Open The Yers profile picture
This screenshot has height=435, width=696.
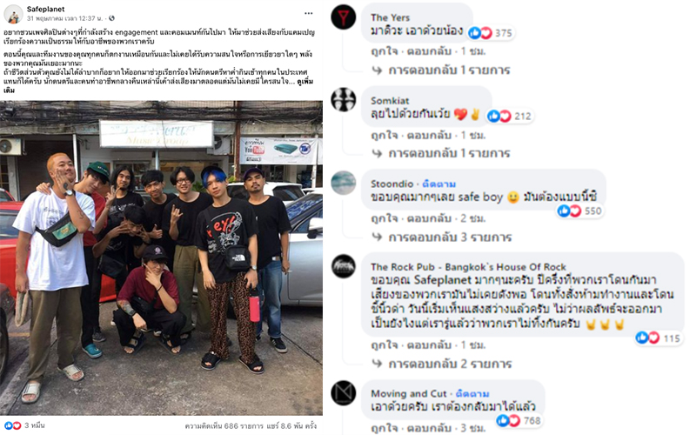[344, 17]
